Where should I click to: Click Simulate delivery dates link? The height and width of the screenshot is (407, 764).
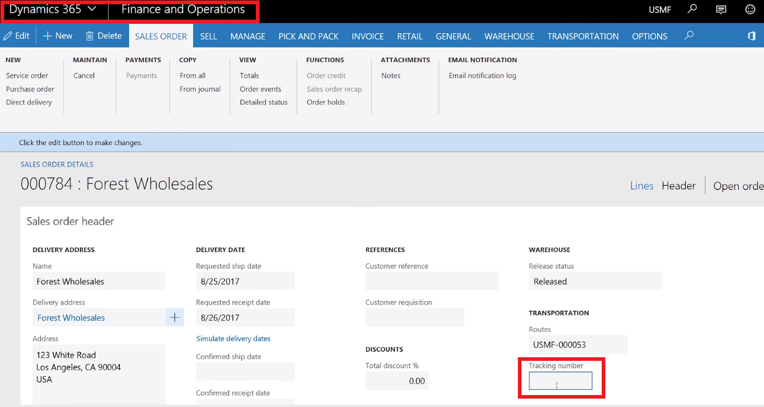[233, 338]
